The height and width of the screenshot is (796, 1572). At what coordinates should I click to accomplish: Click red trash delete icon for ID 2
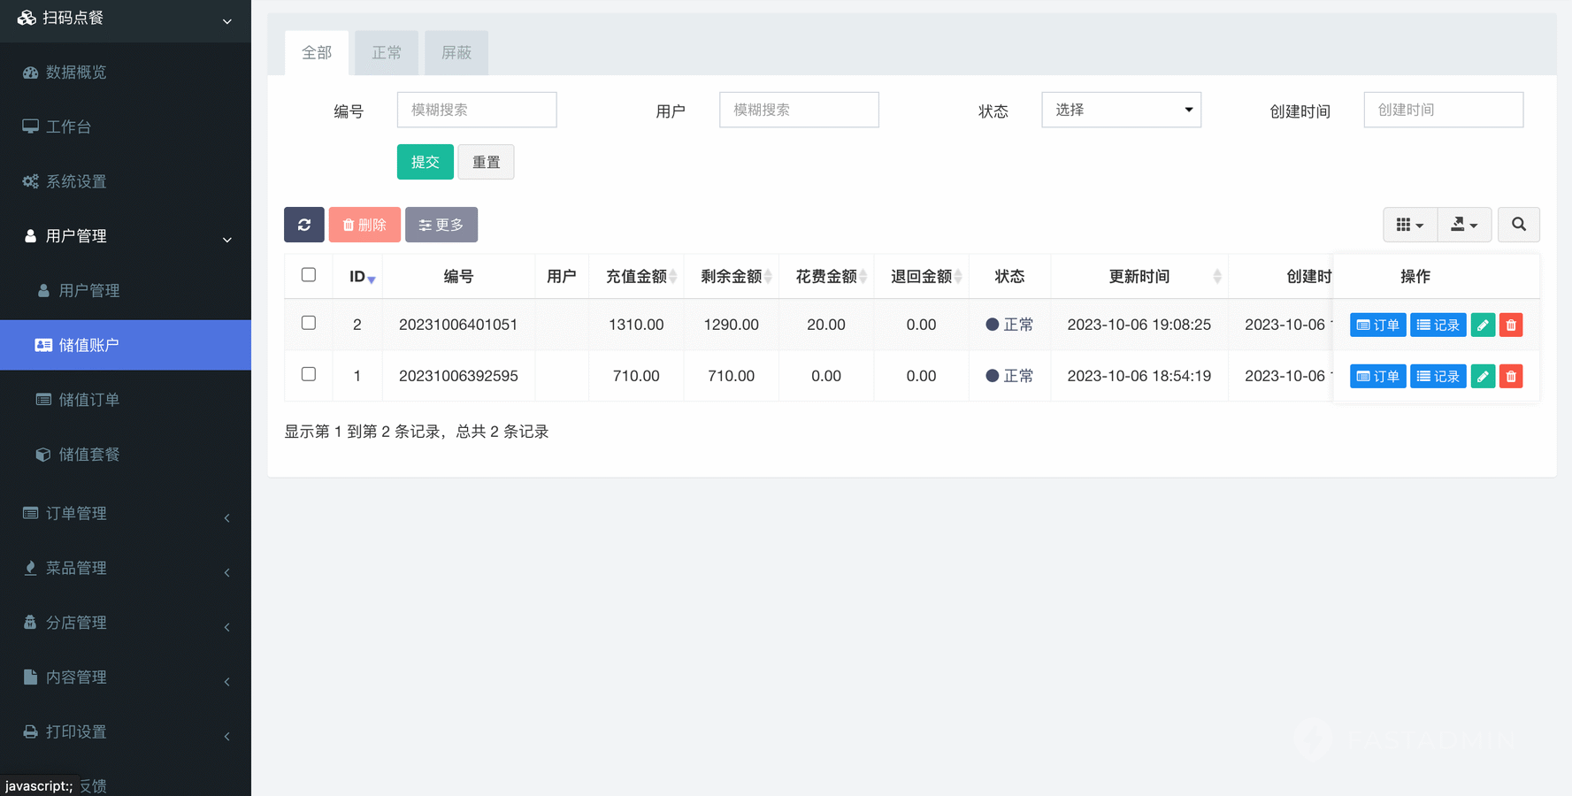[1511, 325]
